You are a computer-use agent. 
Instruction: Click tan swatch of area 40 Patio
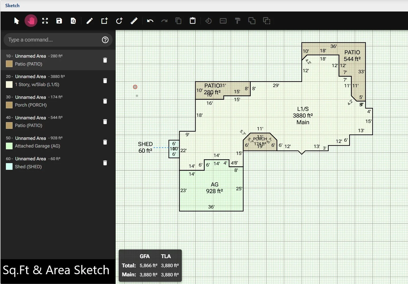point(9,125)
